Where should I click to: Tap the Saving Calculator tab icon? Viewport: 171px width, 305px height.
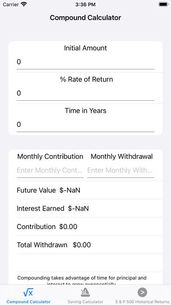tap(85, 292)
